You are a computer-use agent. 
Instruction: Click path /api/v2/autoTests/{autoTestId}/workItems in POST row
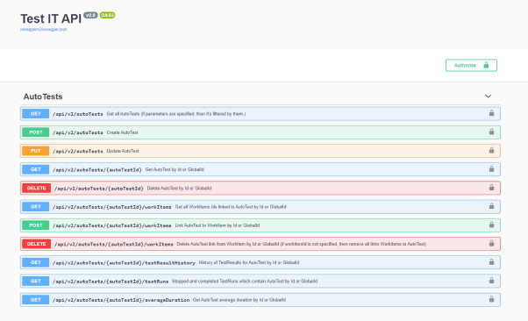tap(111, 225)
